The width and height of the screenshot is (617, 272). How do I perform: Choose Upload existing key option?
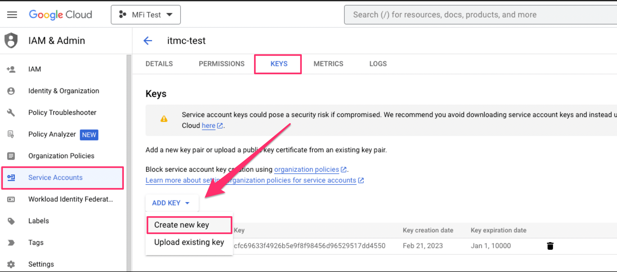tap(189, 242)
